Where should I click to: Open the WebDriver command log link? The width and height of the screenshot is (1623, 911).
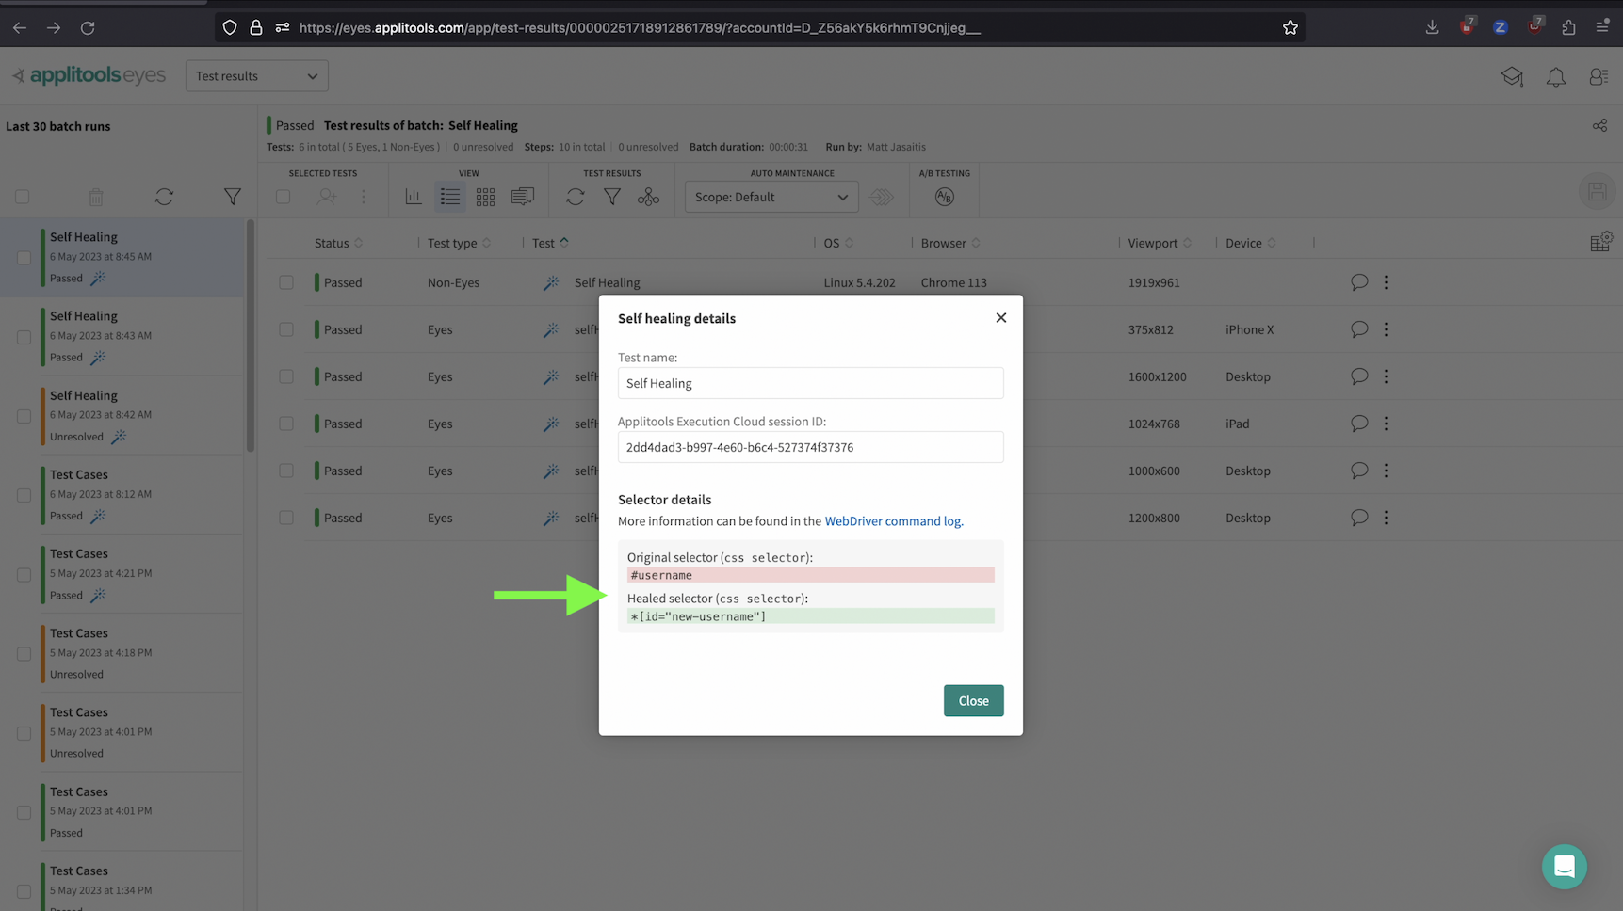893,521
